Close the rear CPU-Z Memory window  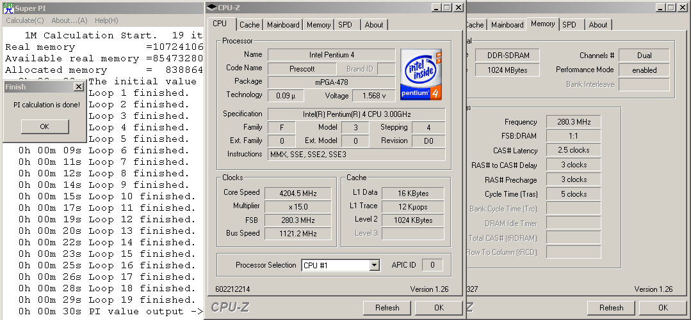pyautogui.click(x=683, y=8)
